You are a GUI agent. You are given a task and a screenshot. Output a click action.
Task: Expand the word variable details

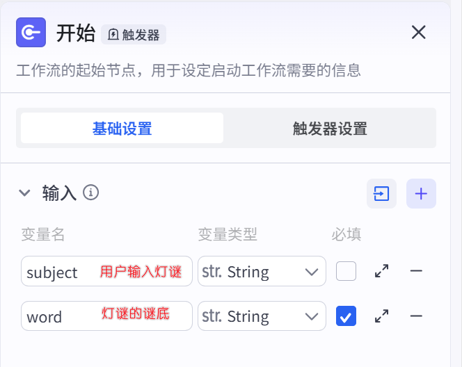(x=381, y=316)
